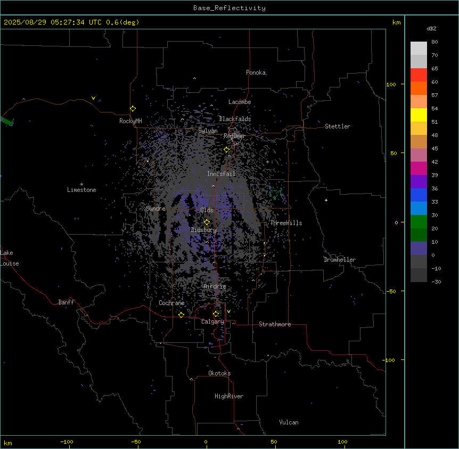
Task: Click the Didsbury city label
Action: pyautogui.click(x=204, y=230)
